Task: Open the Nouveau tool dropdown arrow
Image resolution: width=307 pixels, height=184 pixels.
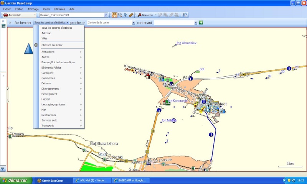Action: point(156,15)
